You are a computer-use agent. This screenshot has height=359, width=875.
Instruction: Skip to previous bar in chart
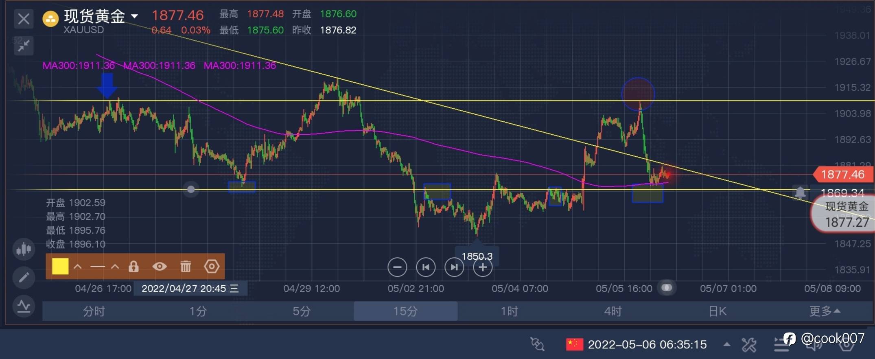coord(426,267)
